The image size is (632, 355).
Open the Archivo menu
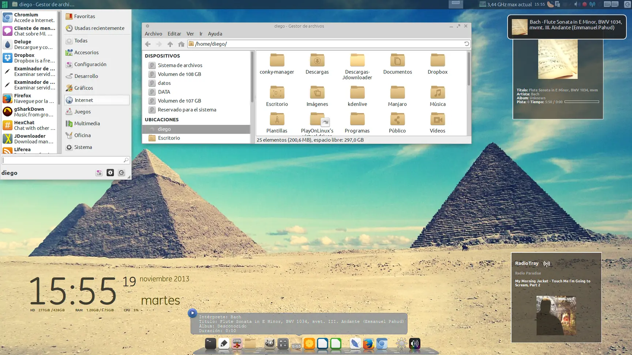pos(153,34)
